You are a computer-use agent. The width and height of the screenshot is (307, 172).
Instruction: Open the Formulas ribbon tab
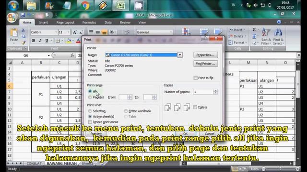[x=89, y=22]
